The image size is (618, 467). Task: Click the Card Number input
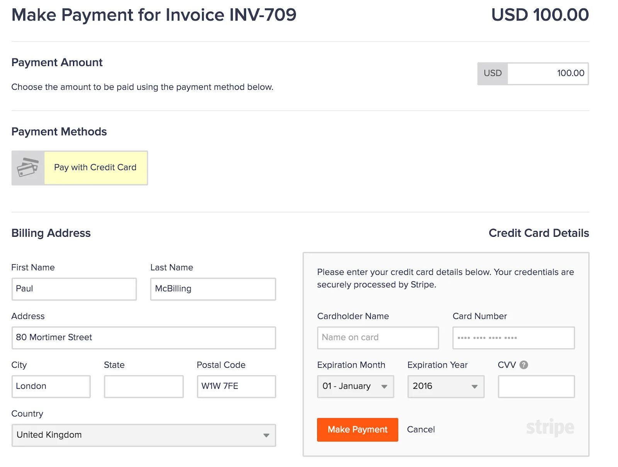tap(513, 338)
